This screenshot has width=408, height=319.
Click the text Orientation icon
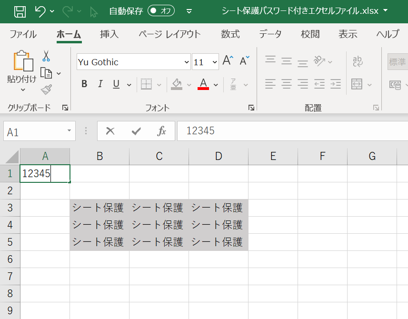point(319,61)
